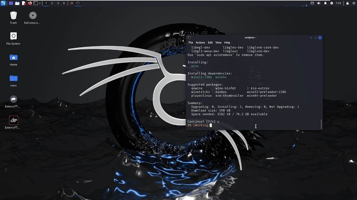Maximize the terminal window
Image resolution: width=357 pixels, height=200 pixels.
[x=315, y=37]
